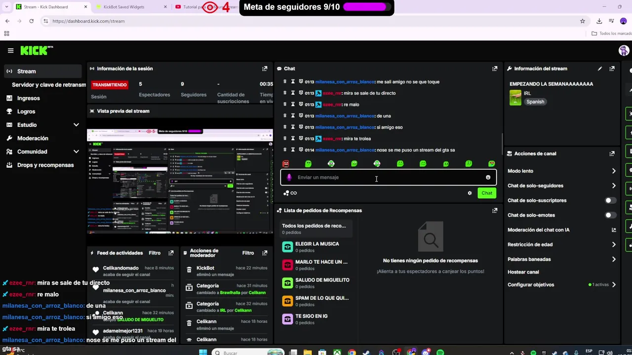632x355 pixels.
Task: Click the browser address bar
Action: coord(311,21)
